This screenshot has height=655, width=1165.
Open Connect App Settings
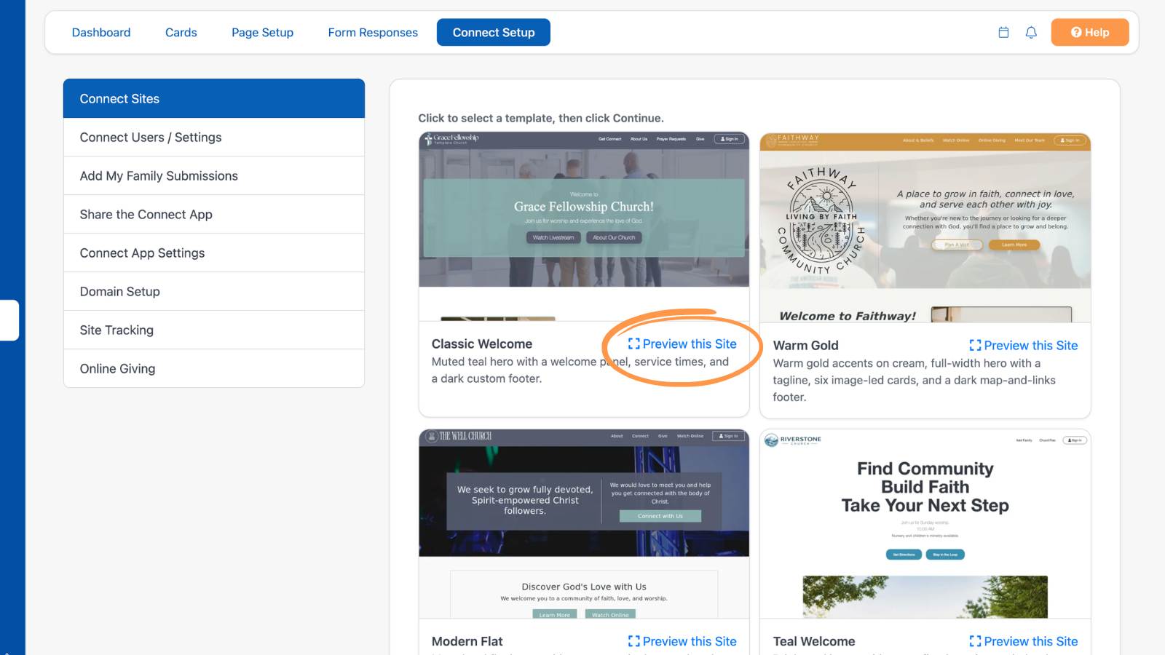point(214,253)
